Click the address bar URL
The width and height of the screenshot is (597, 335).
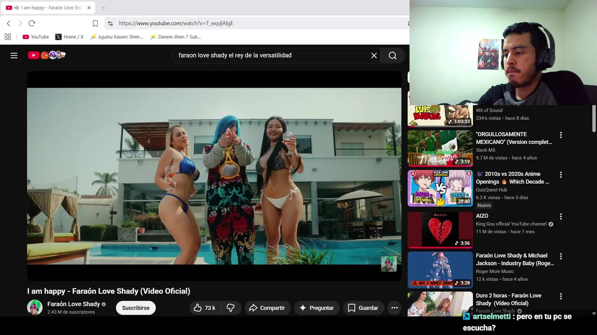click(176, 23)
